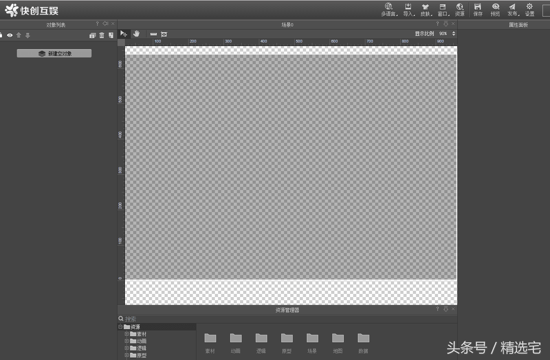Select the 场景0 scene tab title
The image size is (550, 360).
(x=287, y=25)
